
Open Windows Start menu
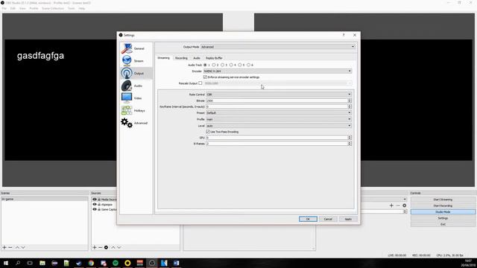[6, 263]
